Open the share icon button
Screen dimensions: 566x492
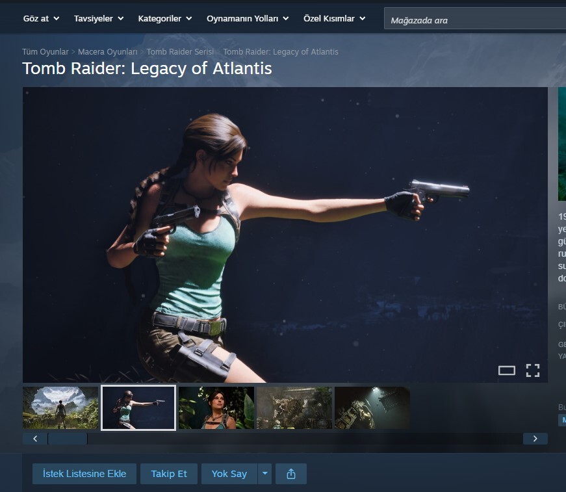point(290,474)
